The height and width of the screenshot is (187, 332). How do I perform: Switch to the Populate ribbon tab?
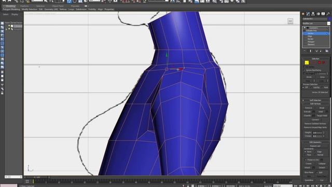[x=75, y=6]
